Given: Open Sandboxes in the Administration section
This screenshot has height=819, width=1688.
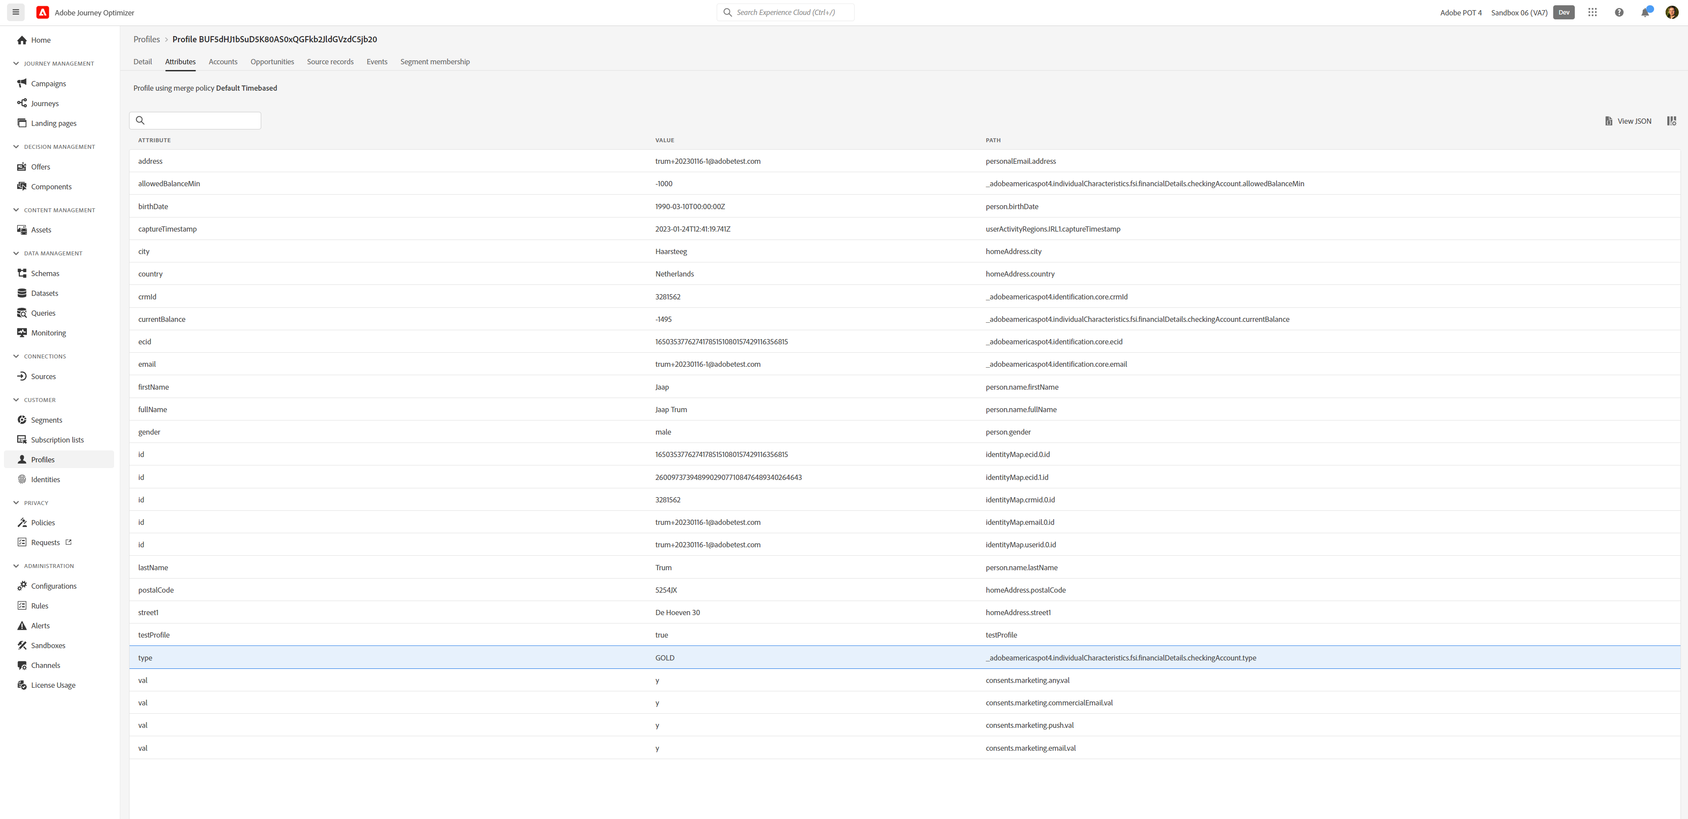Looking at the screenshot, I should pos(48,646).
